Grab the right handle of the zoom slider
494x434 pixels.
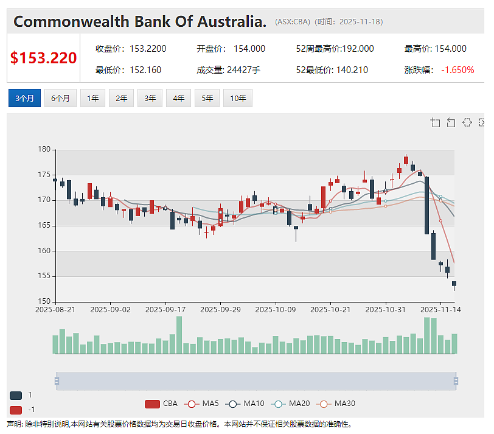(456, 381)
